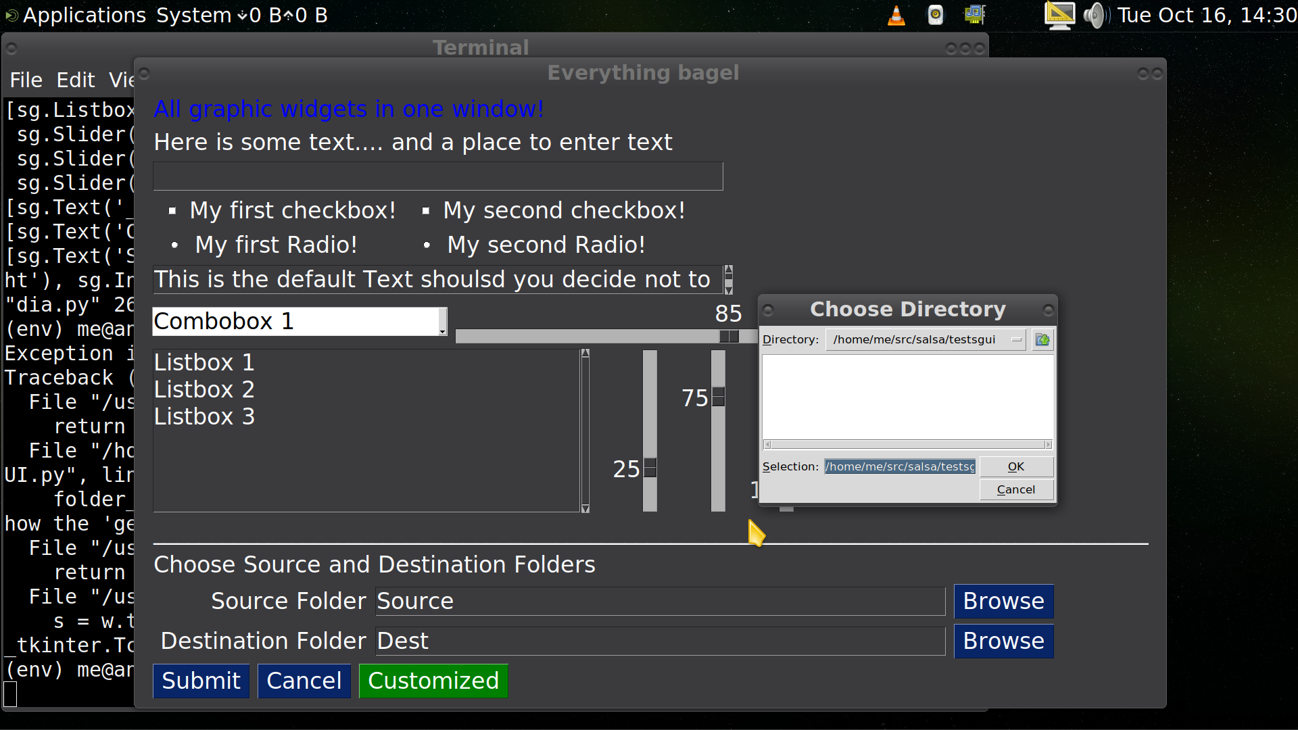
Task: Open the Directory path dropdown
Action: coord(1016,340)
